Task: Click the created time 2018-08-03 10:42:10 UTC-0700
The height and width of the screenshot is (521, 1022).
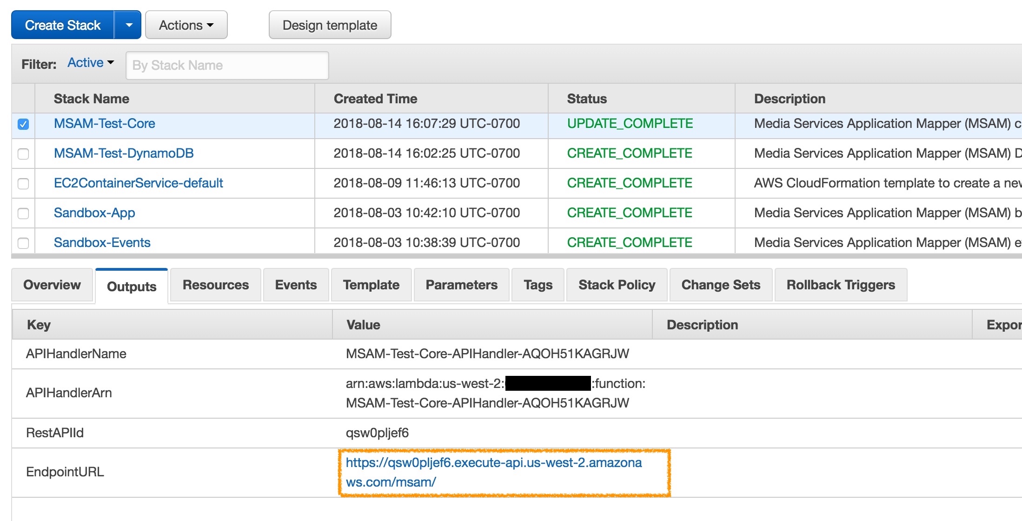Action: point(426,213)
